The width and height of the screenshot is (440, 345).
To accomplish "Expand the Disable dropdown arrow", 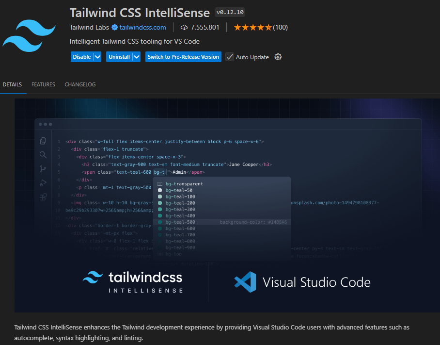I will click(97, 57).
